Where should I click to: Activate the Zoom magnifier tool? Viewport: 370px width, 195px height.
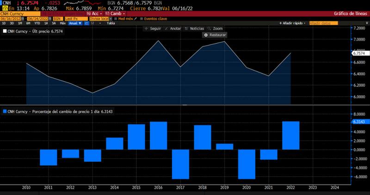(x=215, y=29)
